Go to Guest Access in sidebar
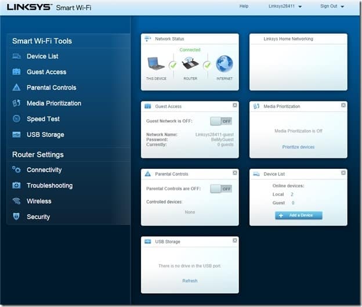The height and width of the screenshot is (307, 362). pyautogui.click(x=46, y=72)
